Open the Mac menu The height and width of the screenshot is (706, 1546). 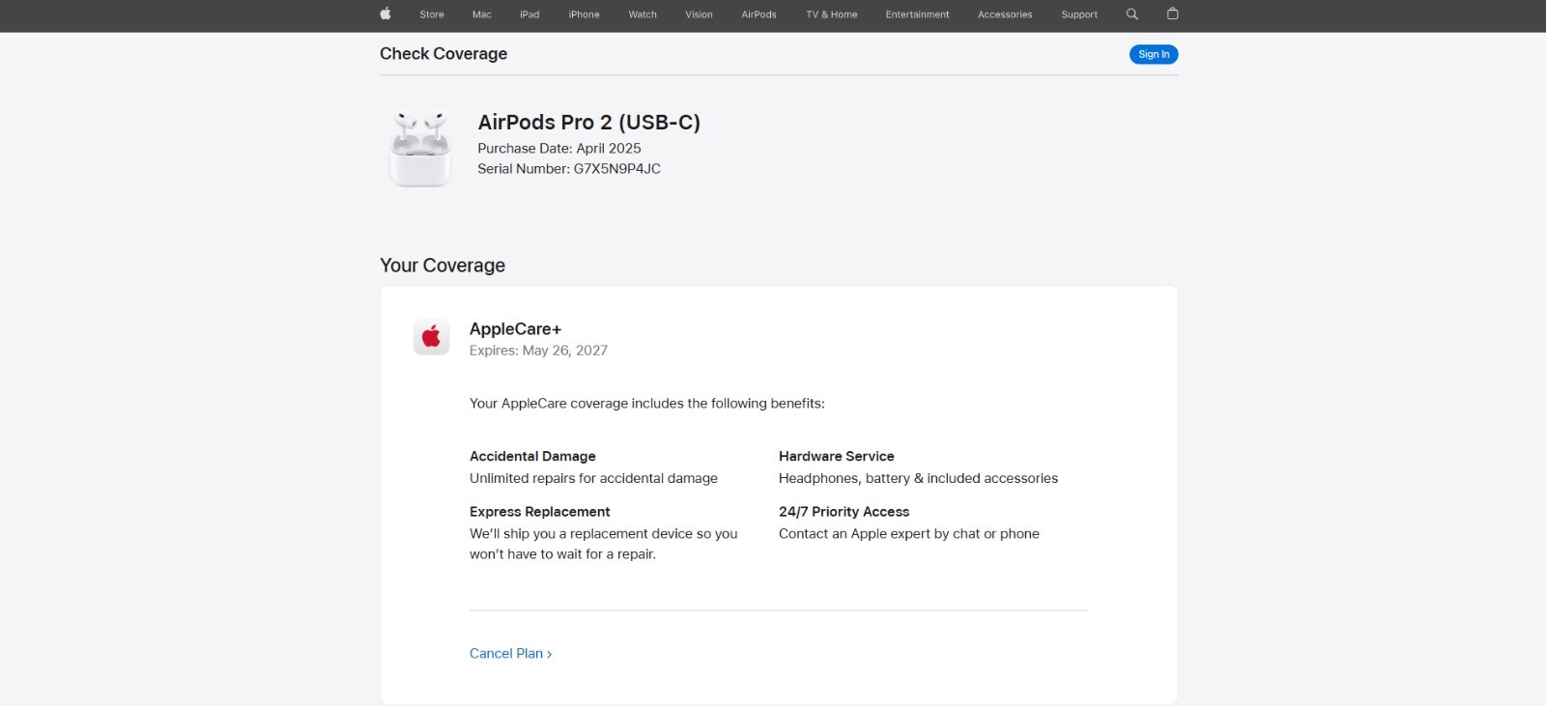click(482, 14)
